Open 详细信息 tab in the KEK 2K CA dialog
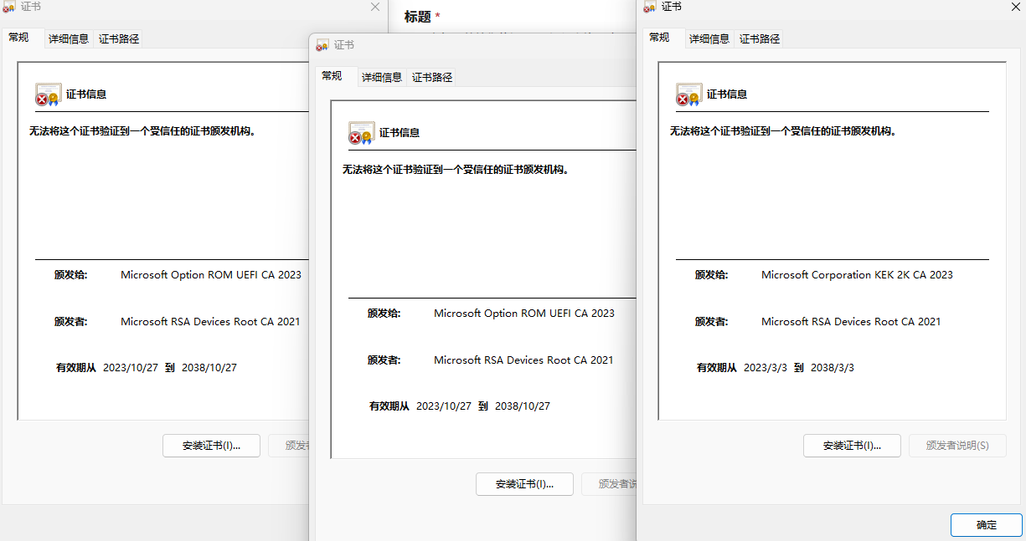 point(709,38)
